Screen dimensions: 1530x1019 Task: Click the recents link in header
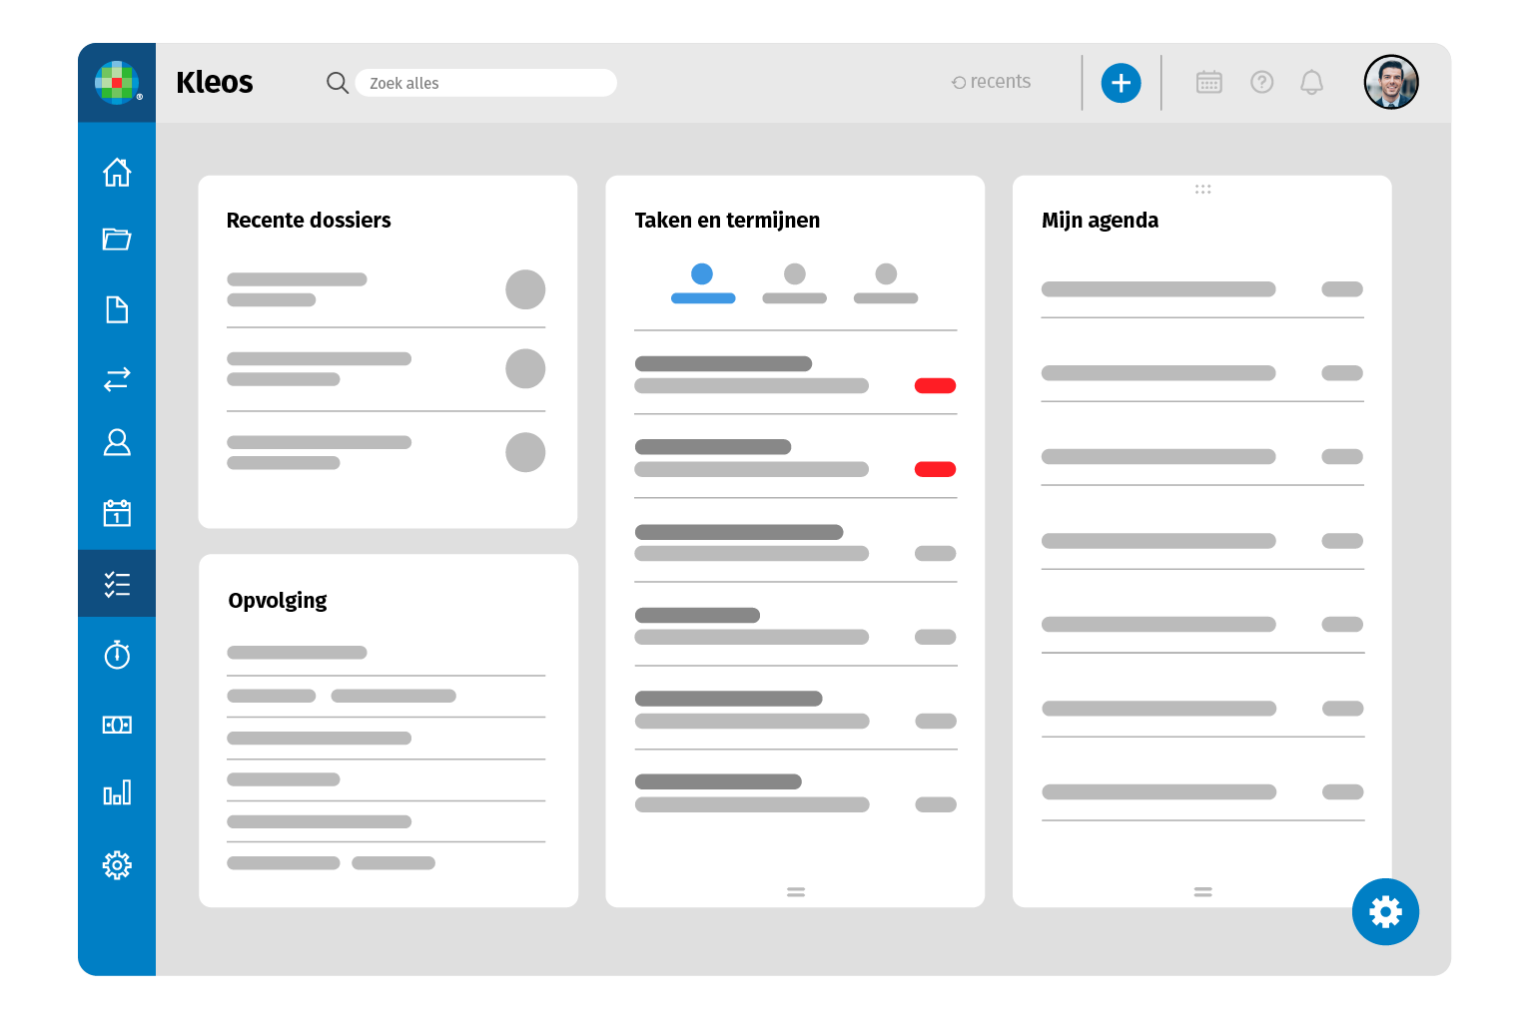[992, 82]
